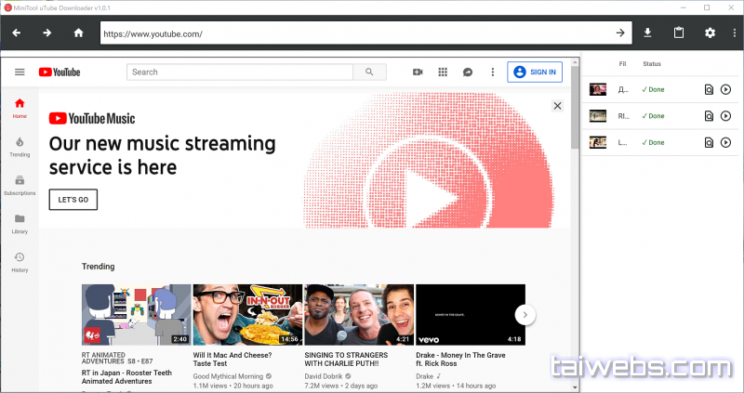744x393 pixels.
Task: Expand the YouTube hamburger guide menu
Action: coord(20,72)
